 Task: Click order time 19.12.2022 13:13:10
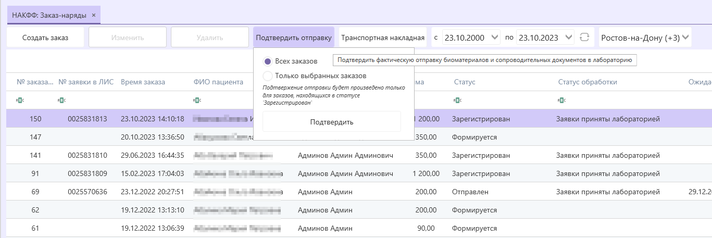[152, 210]
